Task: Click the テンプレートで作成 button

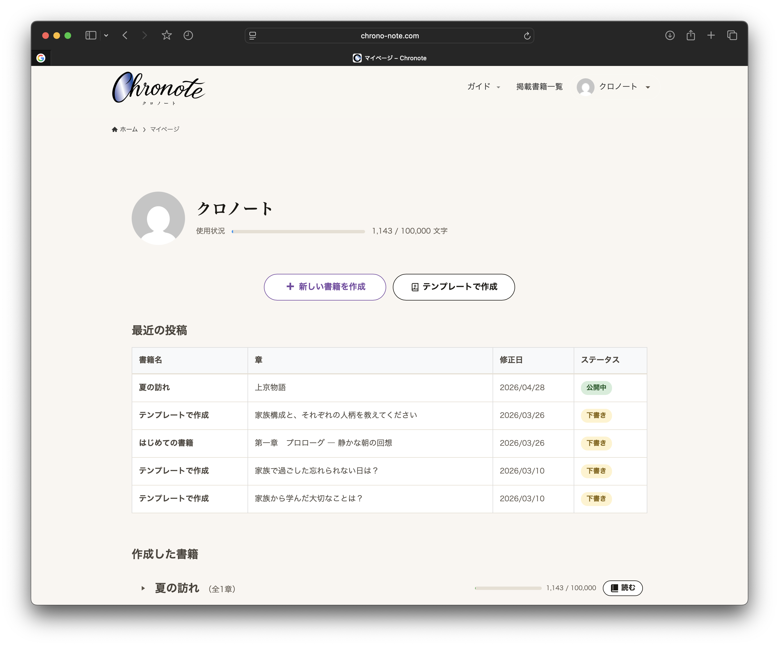Action: (x=454, y=287)
